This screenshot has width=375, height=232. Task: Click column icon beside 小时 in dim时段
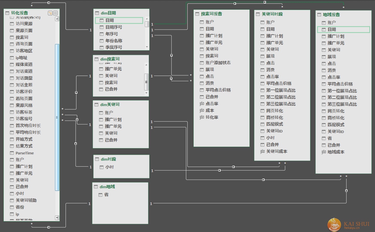[x=102, y=167]
